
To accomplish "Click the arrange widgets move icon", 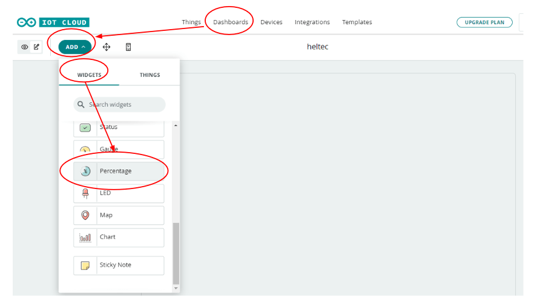I will point(107,47).
